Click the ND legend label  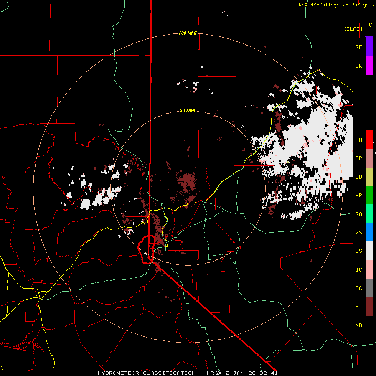coord(358,325)
